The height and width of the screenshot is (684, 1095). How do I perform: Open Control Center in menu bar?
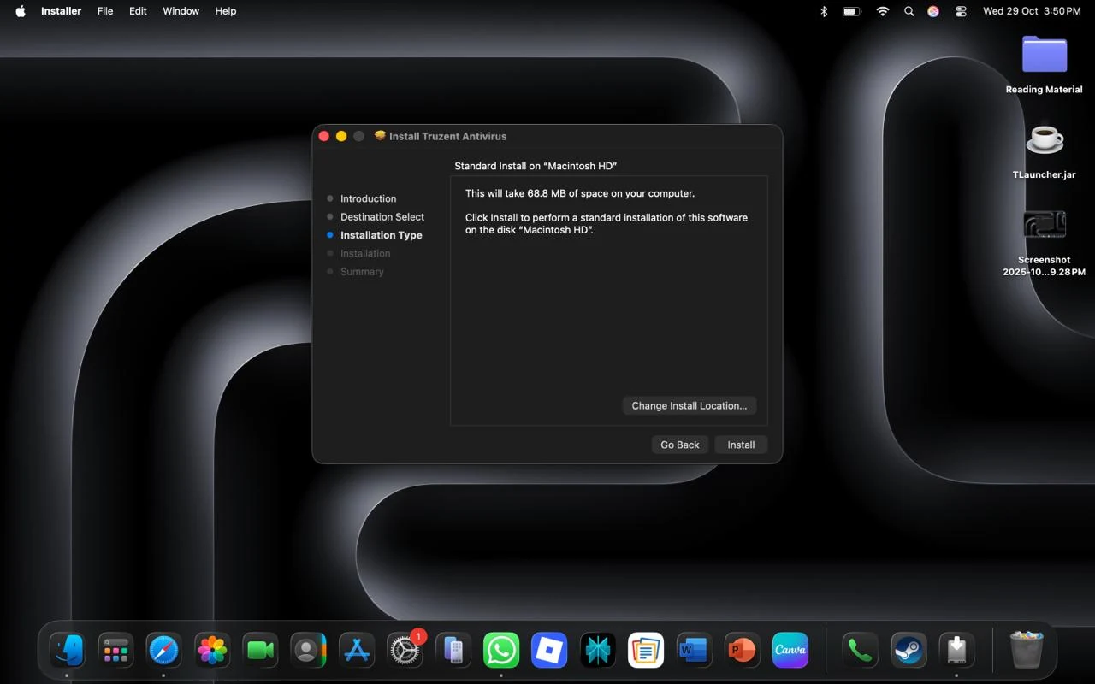[962, 11]
